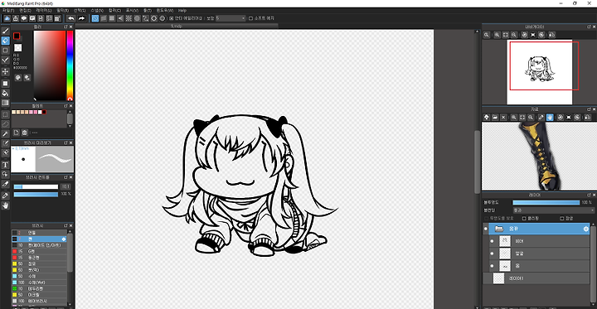Open the File menu
The width and height of the screenshot is (597, 309).
(x=8, y=10)
